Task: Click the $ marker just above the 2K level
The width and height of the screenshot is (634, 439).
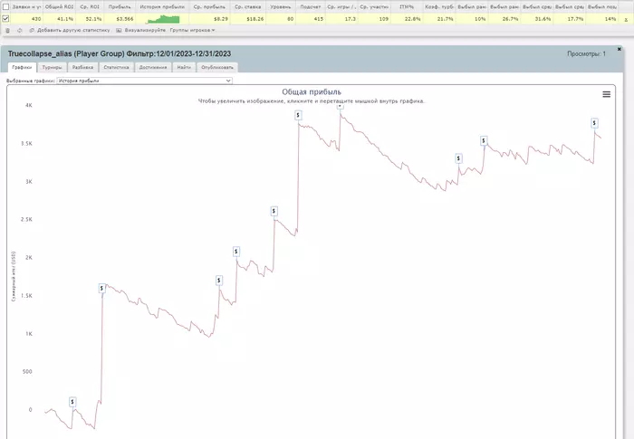Action: tap(236, 252)
